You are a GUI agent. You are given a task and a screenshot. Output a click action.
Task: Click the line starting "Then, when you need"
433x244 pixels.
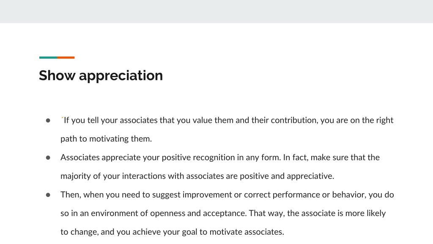coord(227,195)
